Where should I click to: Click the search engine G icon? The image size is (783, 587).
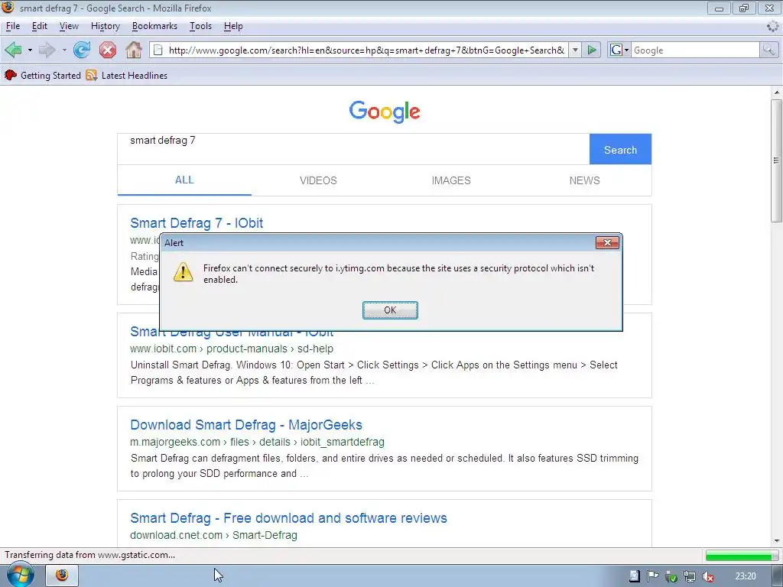point(616,50)
